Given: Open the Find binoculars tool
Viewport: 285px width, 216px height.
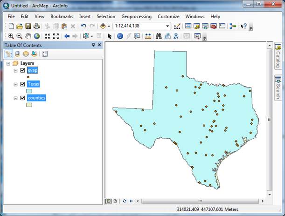Looking at the screenshot, I should [159, 36].
